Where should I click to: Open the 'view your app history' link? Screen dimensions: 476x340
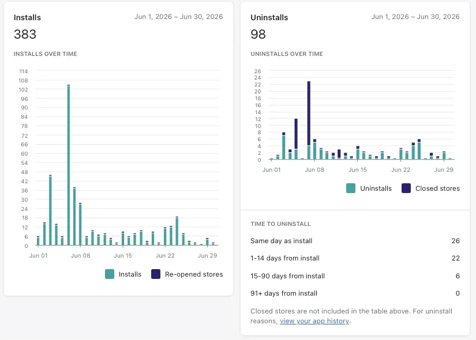point(314,321)
